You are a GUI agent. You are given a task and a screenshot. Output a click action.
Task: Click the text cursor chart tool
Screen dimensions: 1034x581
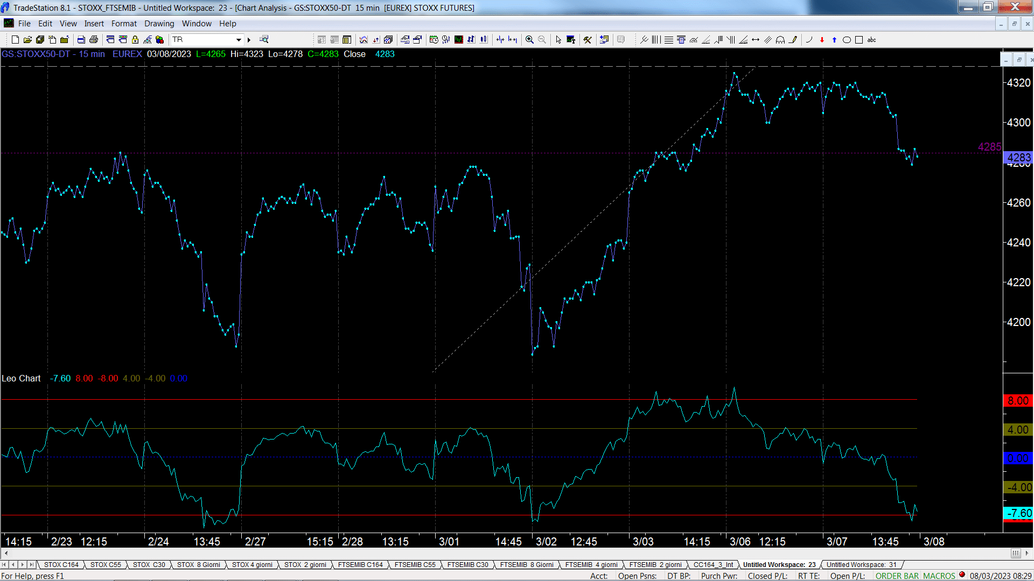571,40
